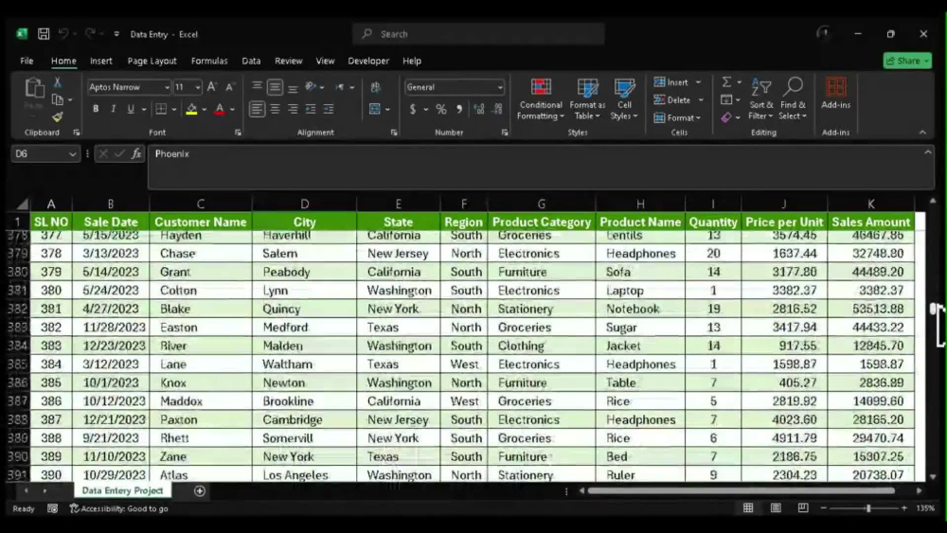The width and height of the screenshot is (947, 533).
Task: Click the Borders icon
Action: point(161,109)
